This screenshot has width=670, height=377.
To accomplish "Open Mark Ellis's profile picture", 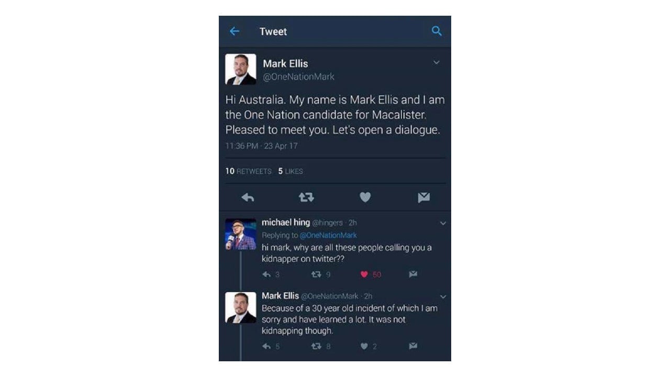I will click(241, 68).
